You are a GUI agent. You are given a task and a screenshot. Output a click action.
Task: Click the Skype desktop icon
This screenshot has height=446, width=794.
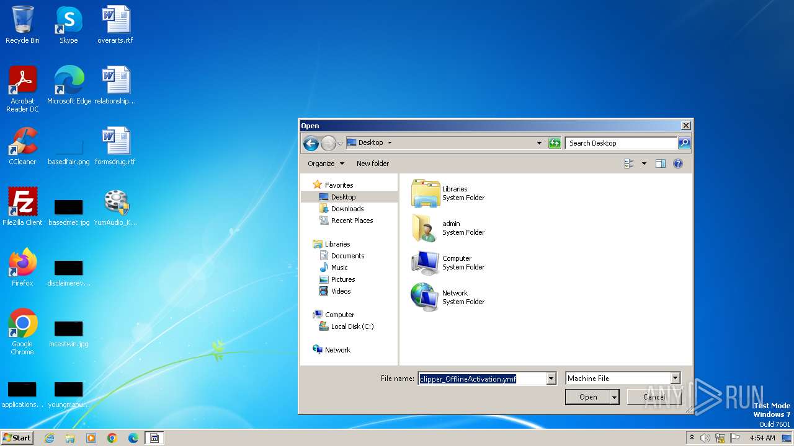69,25
